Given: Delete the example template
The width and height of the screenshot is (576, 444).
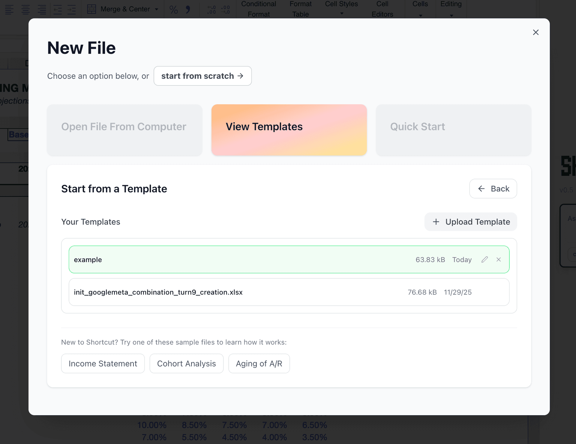Looking at the screenshot, I should point(499,259).
